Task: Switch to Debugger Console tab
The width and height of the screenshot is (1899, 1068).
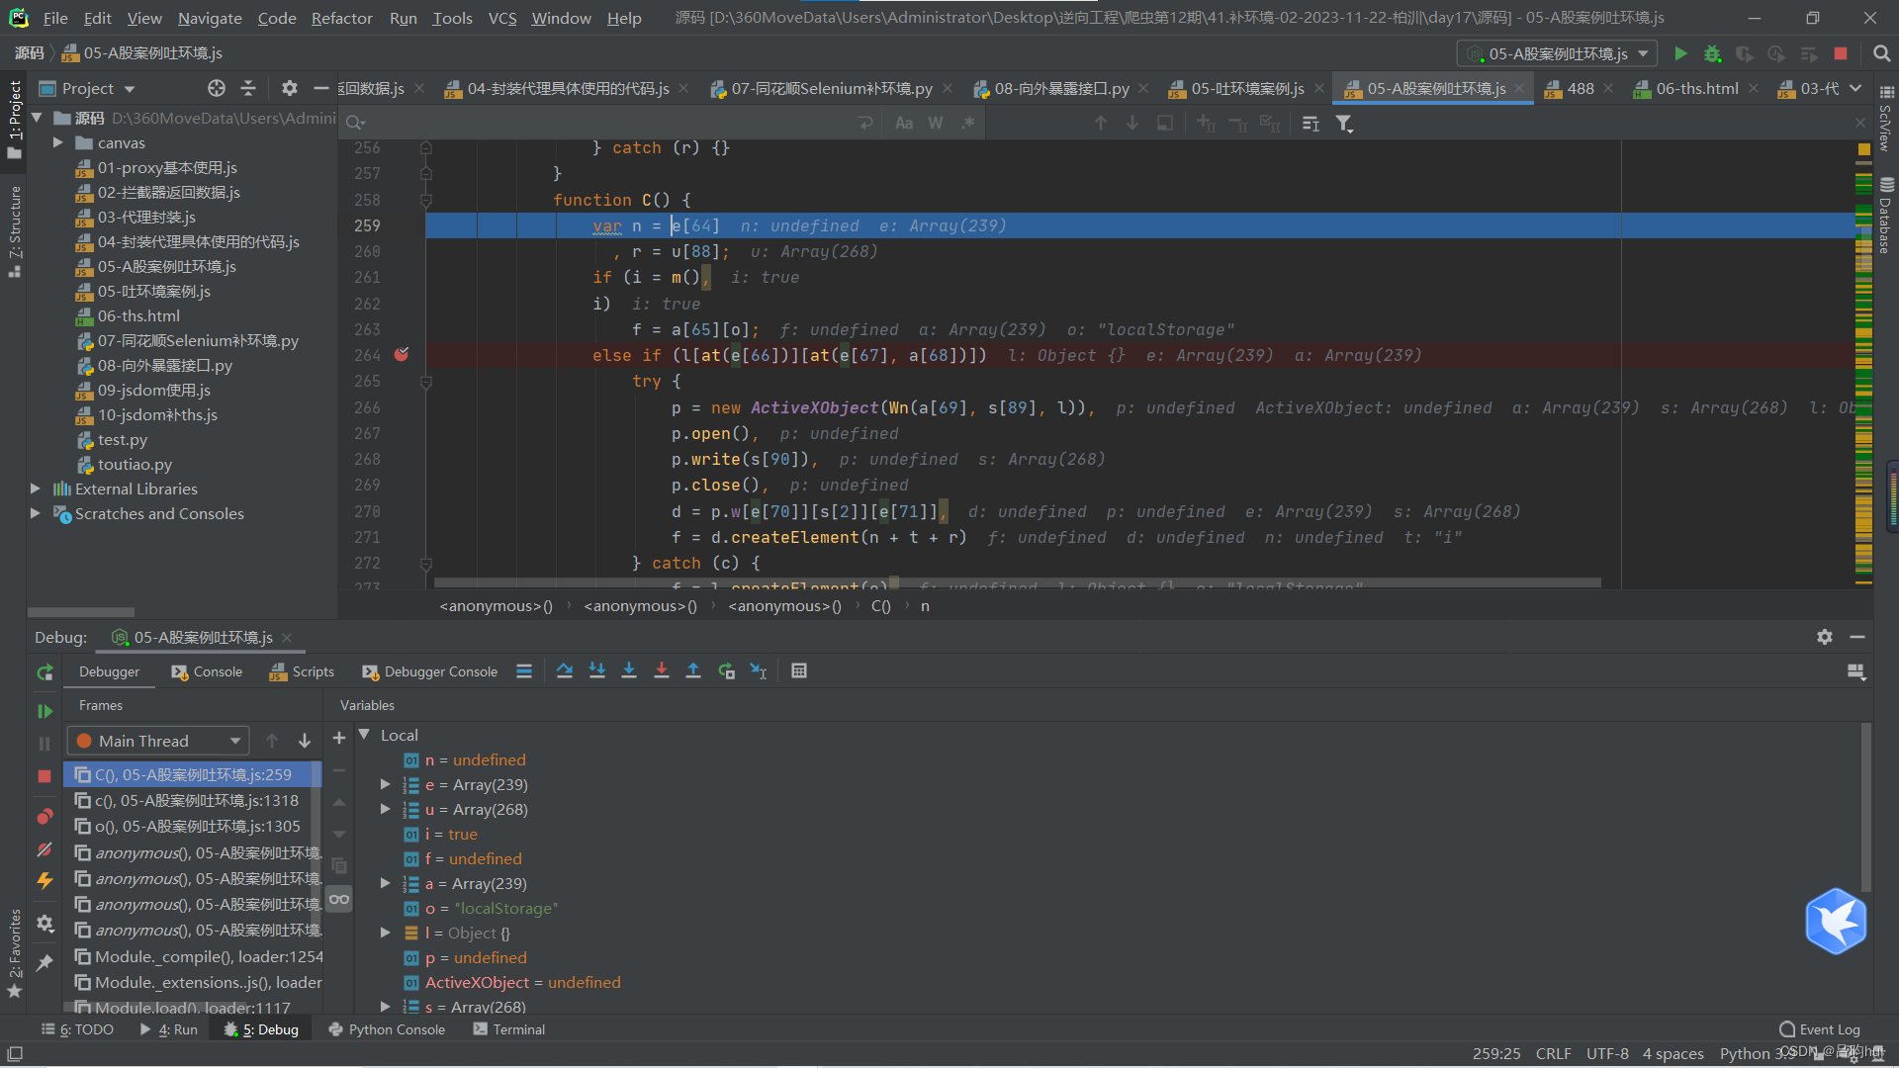Action: tap(429, 671)
